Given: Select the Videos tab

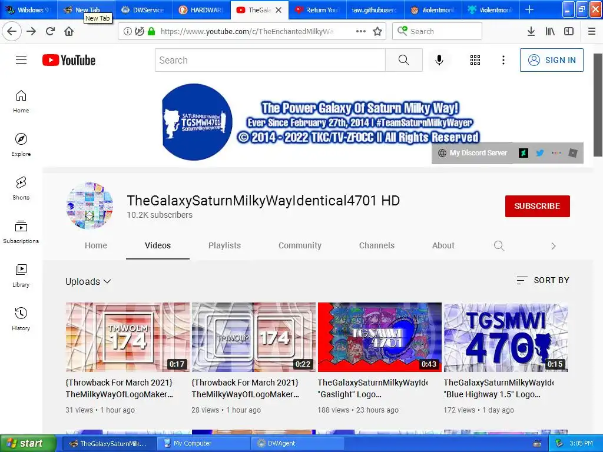Looking at the screenshot, I should (158, 245).
